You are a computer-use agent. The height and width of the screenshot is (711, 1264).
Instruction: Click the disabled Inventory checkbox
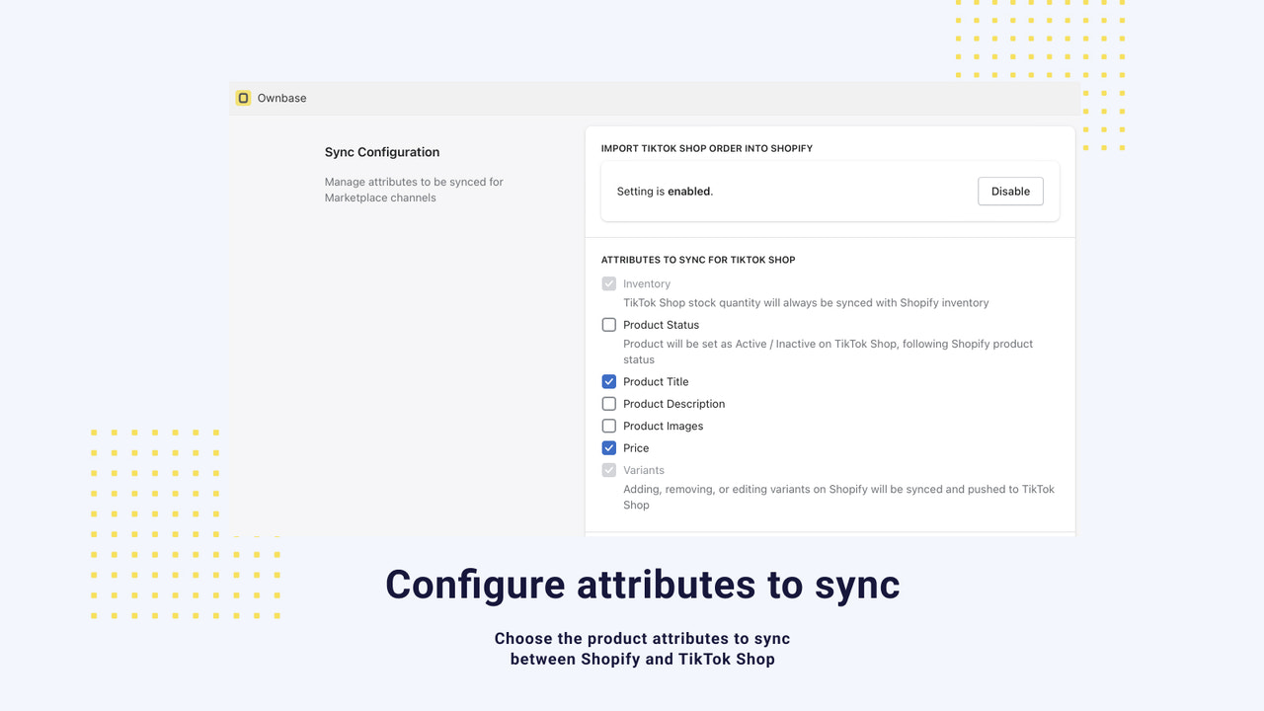coord(608,283)
